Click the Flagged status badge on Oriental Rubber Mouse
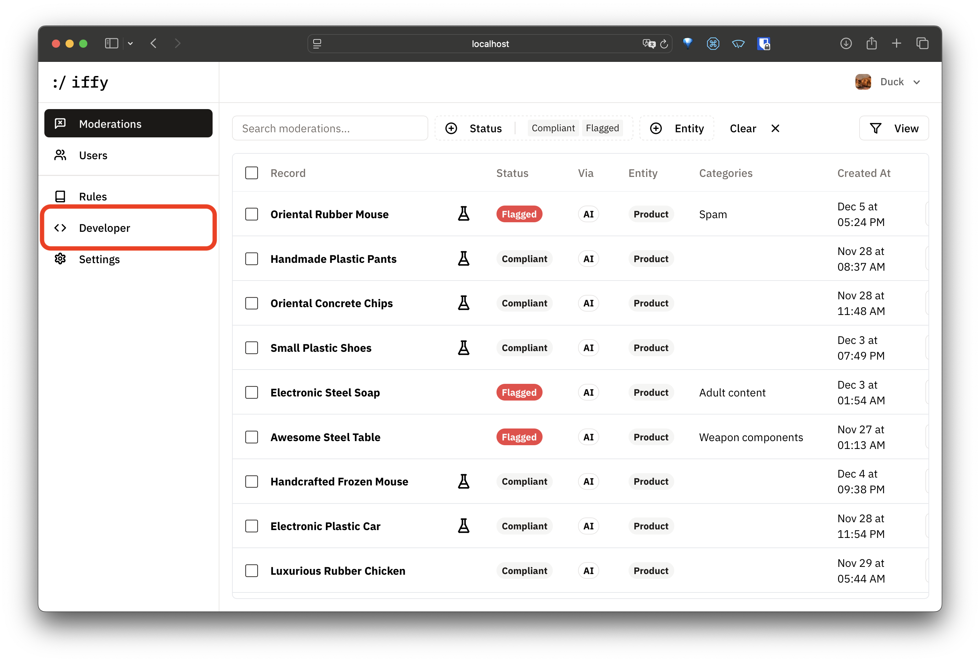Screen dimensions: 980x662 tap(519, 214)
